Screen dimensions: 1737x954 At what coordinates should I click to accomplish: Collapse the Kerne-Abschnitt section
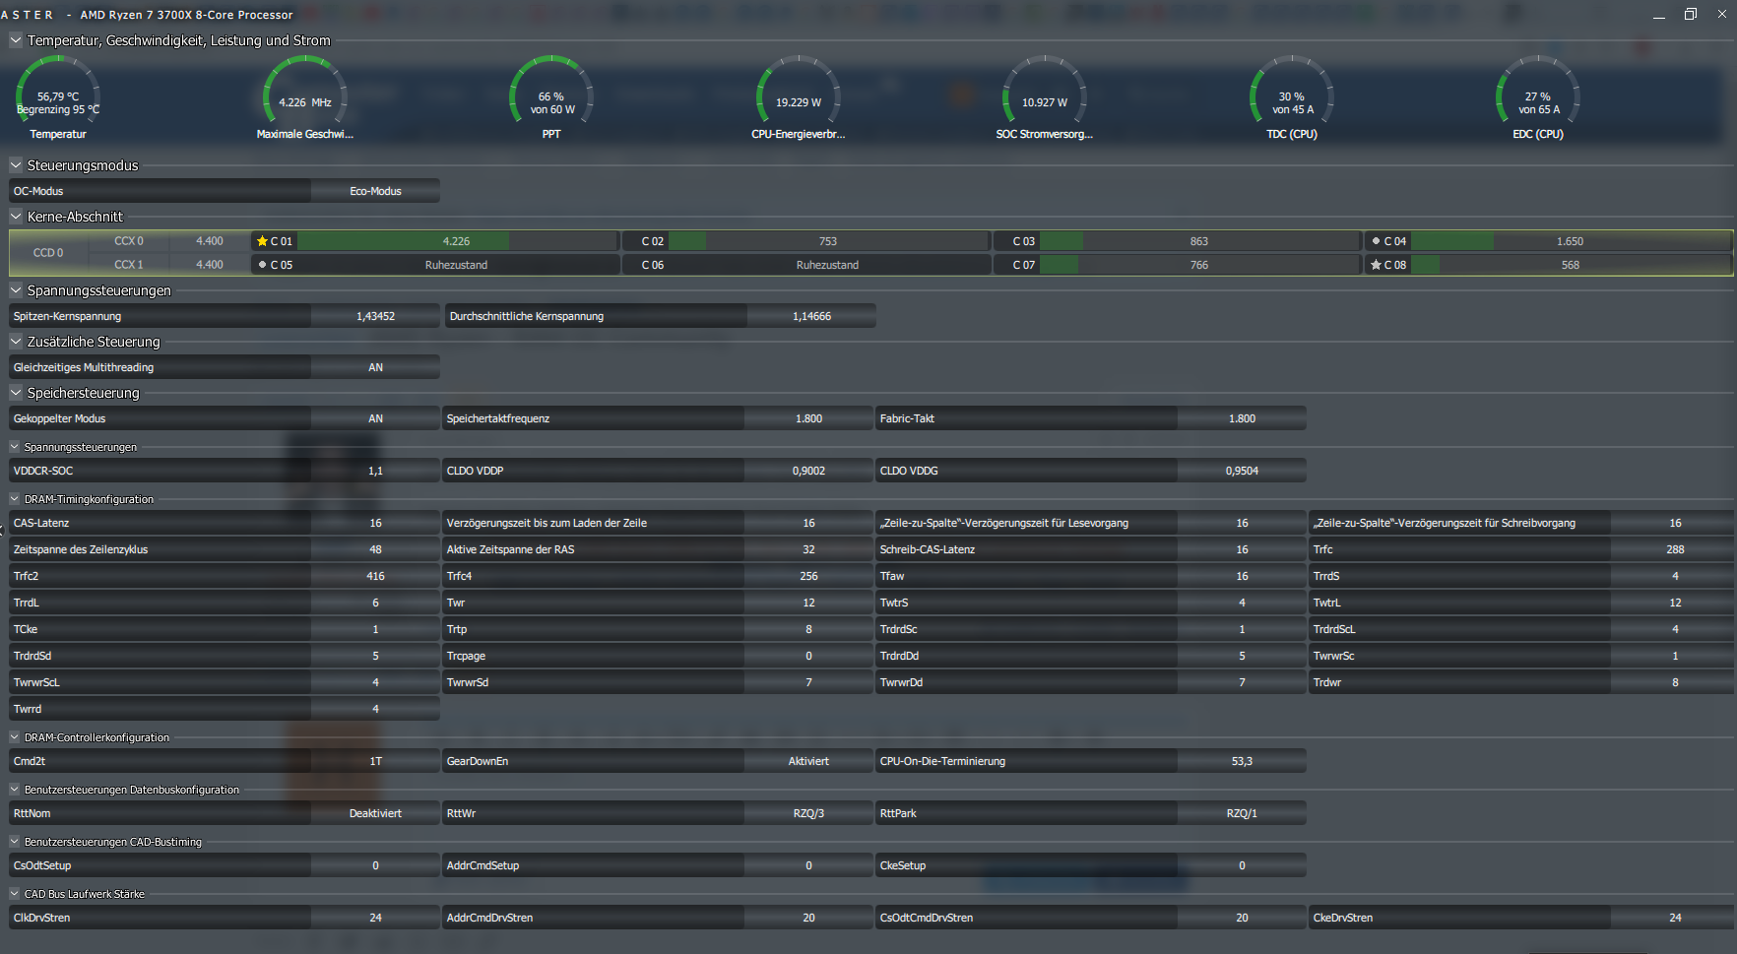(16, 217)
